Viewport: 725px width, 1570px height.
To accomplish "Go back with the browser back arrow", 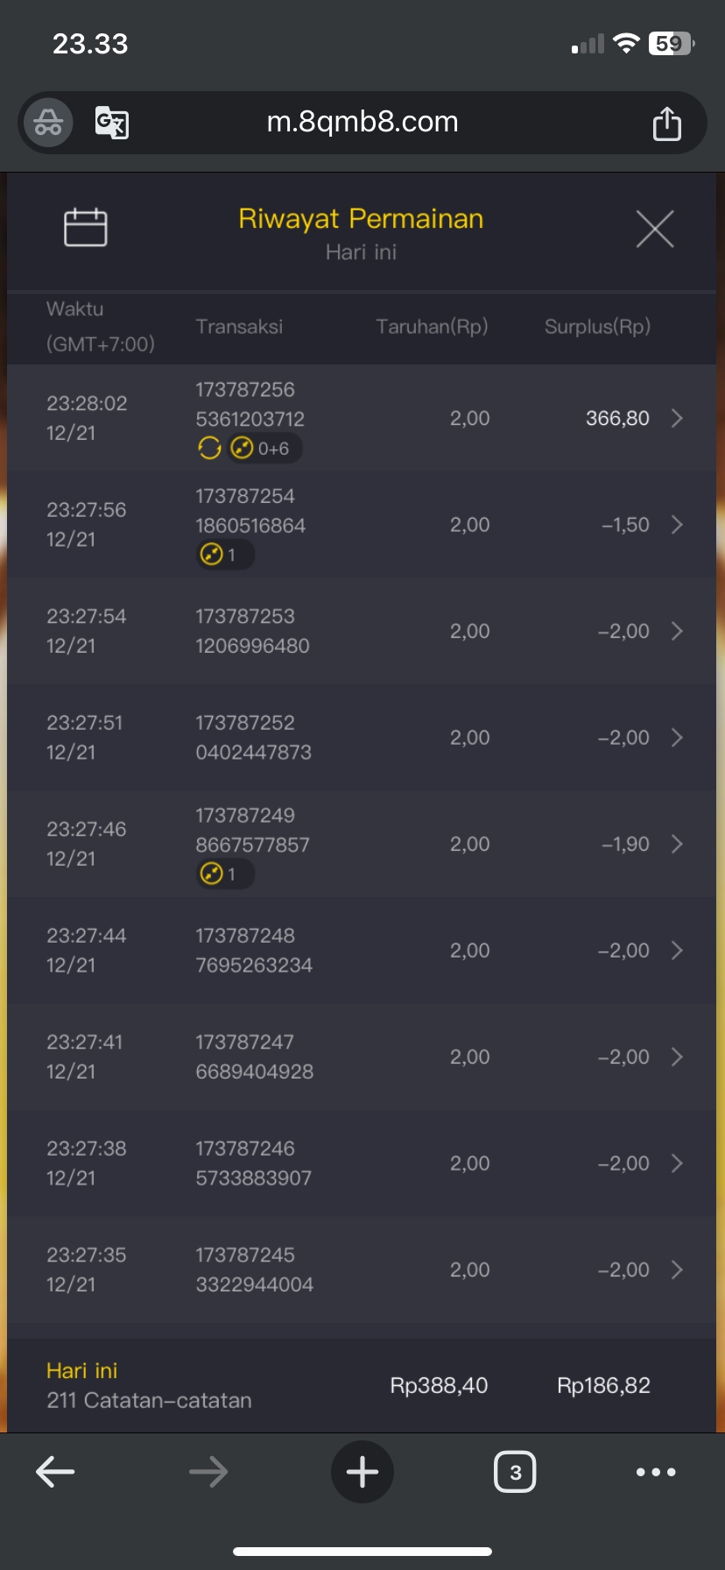I will pos(55,1472).
